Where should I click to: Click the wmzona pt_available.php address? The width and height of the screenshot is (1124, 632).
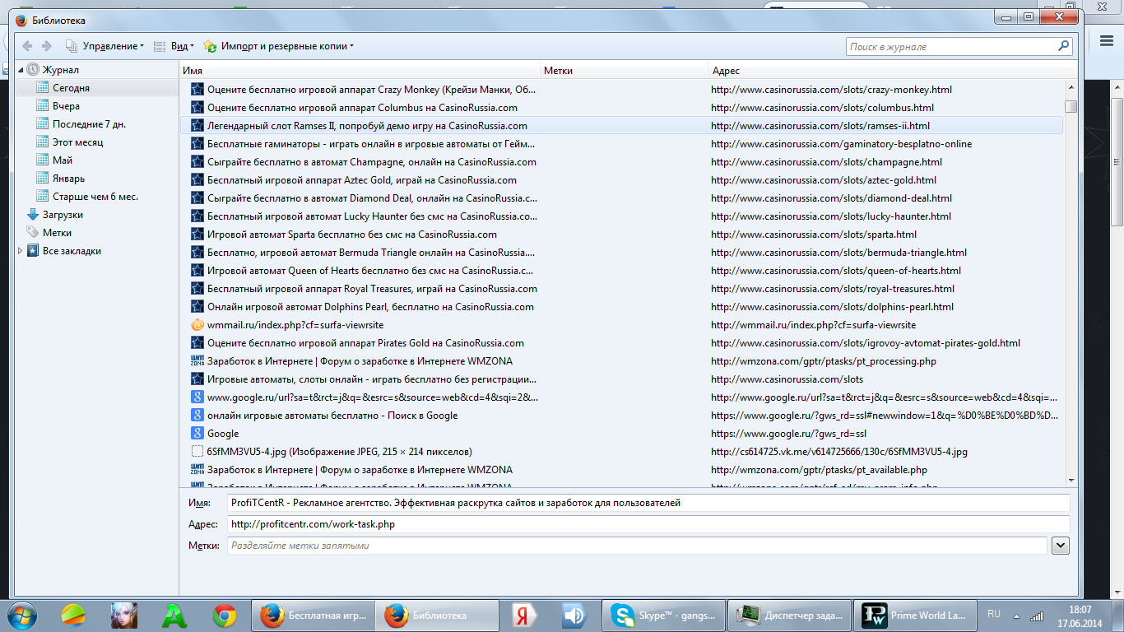819,470
